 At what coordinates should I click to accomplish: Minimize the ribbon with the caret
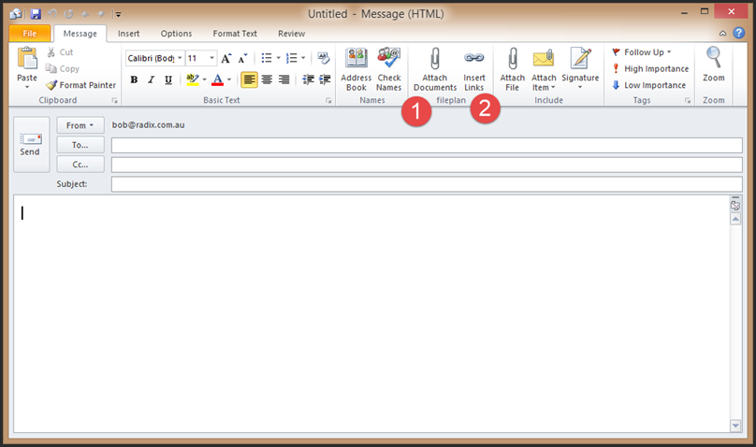(722, 34)
